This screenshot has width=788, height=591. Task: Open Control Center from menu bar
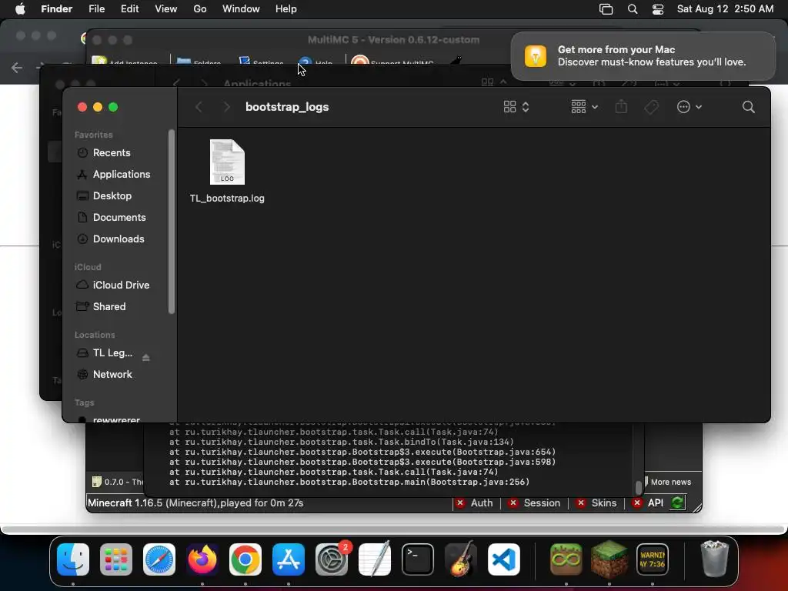658,9
